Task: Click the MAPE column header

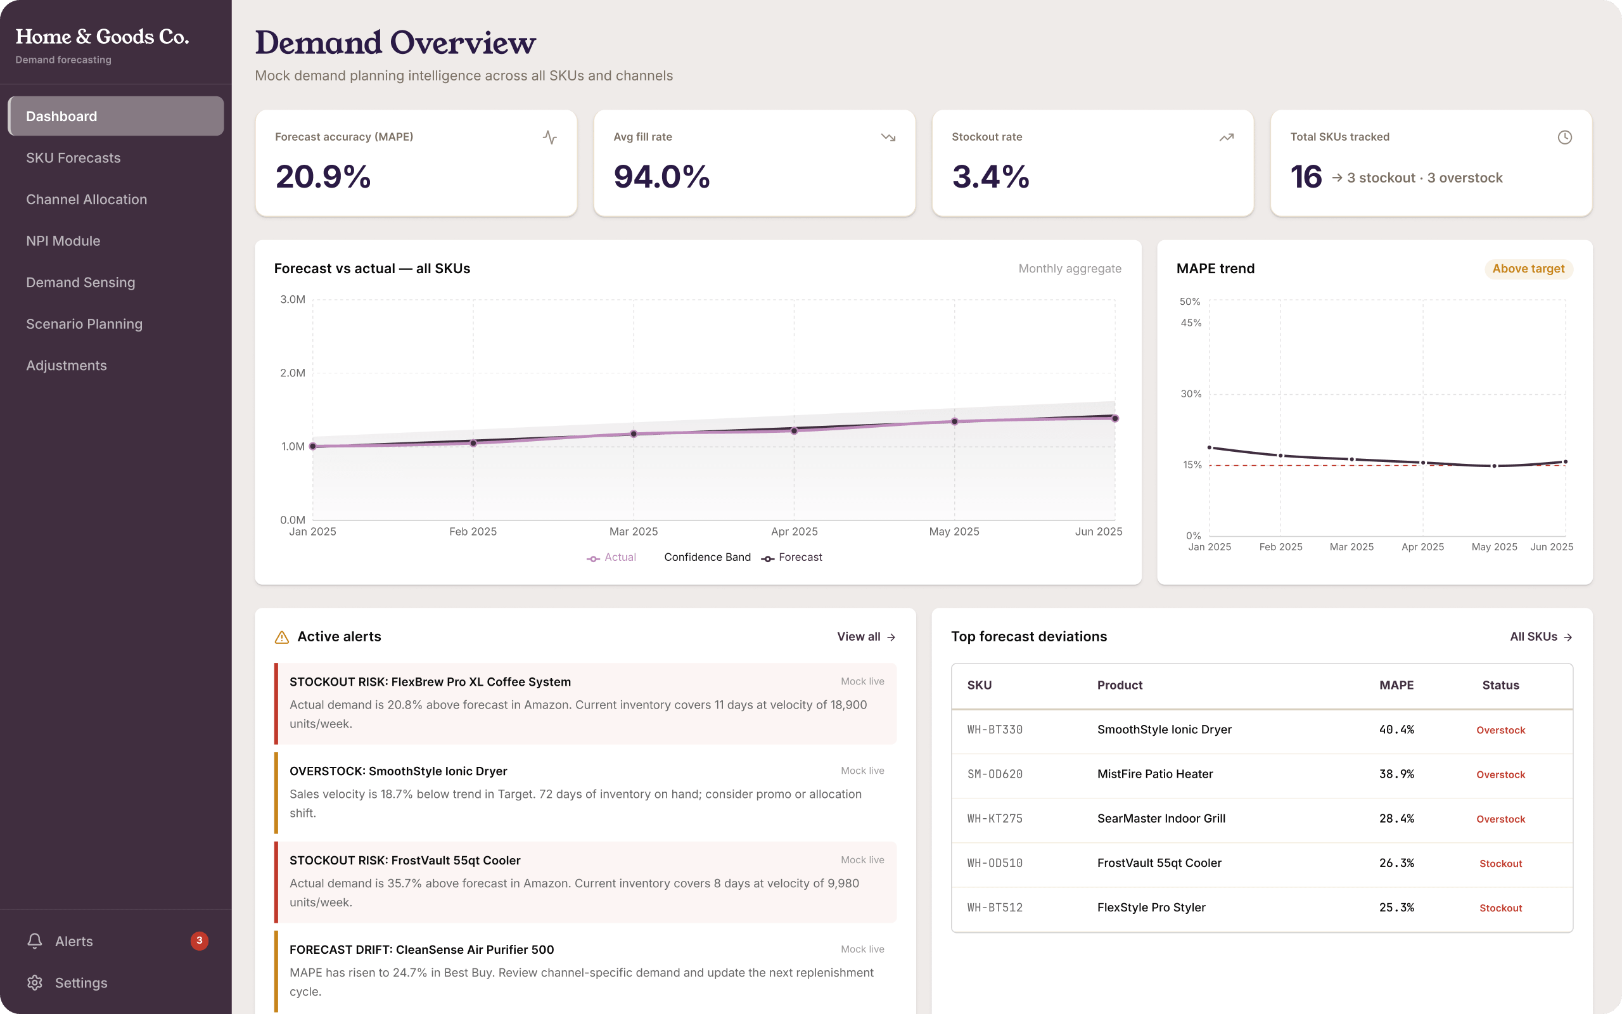Action: 1396,685
